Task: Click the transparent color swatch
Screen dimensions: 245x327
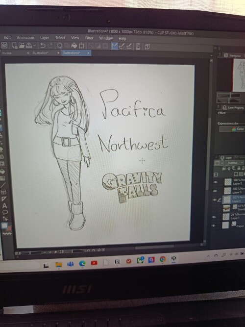Action: coord(7,233)
